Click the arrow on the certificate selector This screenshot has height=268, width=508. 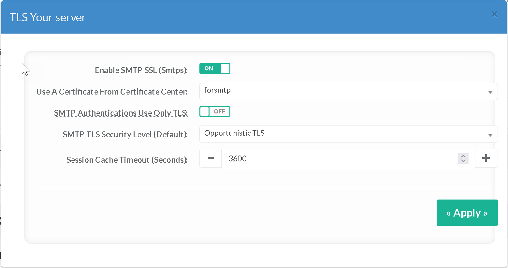click(x=490, y=92)
